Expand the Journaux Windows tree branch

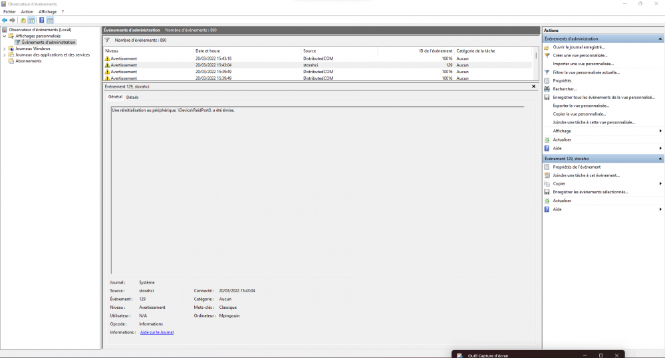pos(5,48)
